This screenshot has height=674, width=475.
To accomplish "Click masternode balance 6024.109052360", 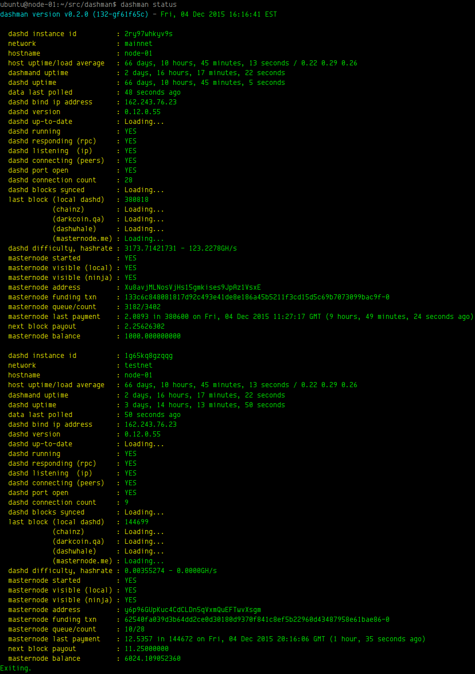I will pyautogui.click(x=153, y=659).
